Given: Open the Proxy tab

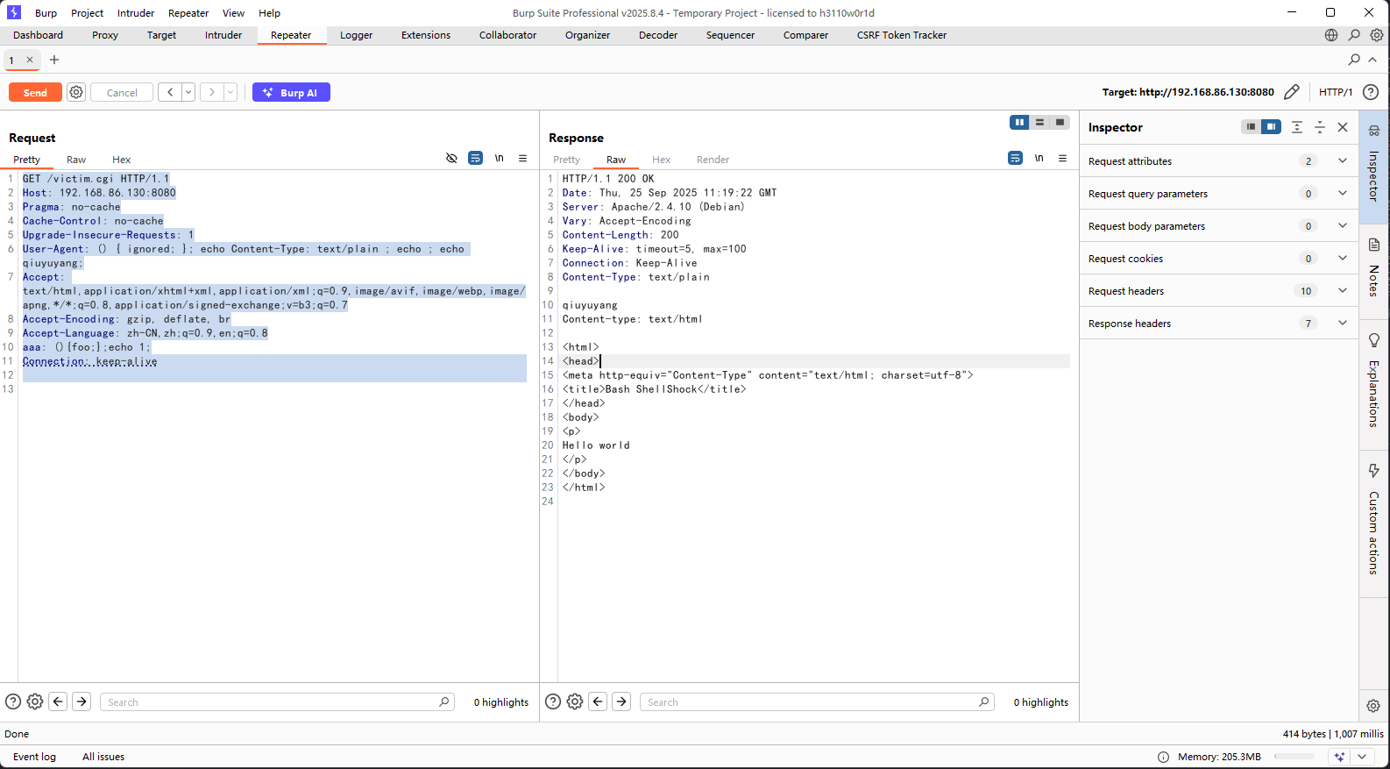Looking at the screenshot, I should [105, 35].
